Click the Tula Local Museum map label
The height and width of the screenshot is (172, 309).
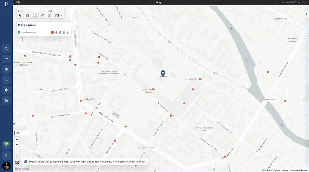[145, 147]
